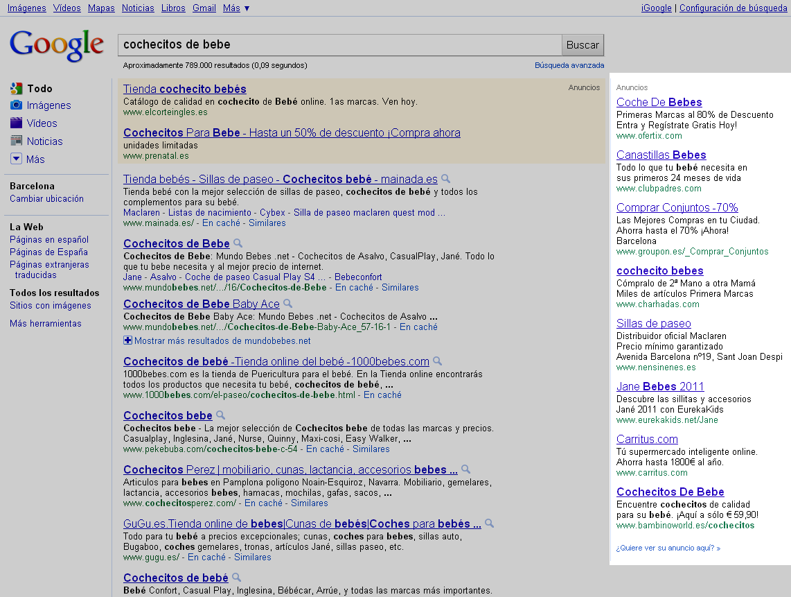Open Vídeos in the top navigation bar

(x=67, y=8)
